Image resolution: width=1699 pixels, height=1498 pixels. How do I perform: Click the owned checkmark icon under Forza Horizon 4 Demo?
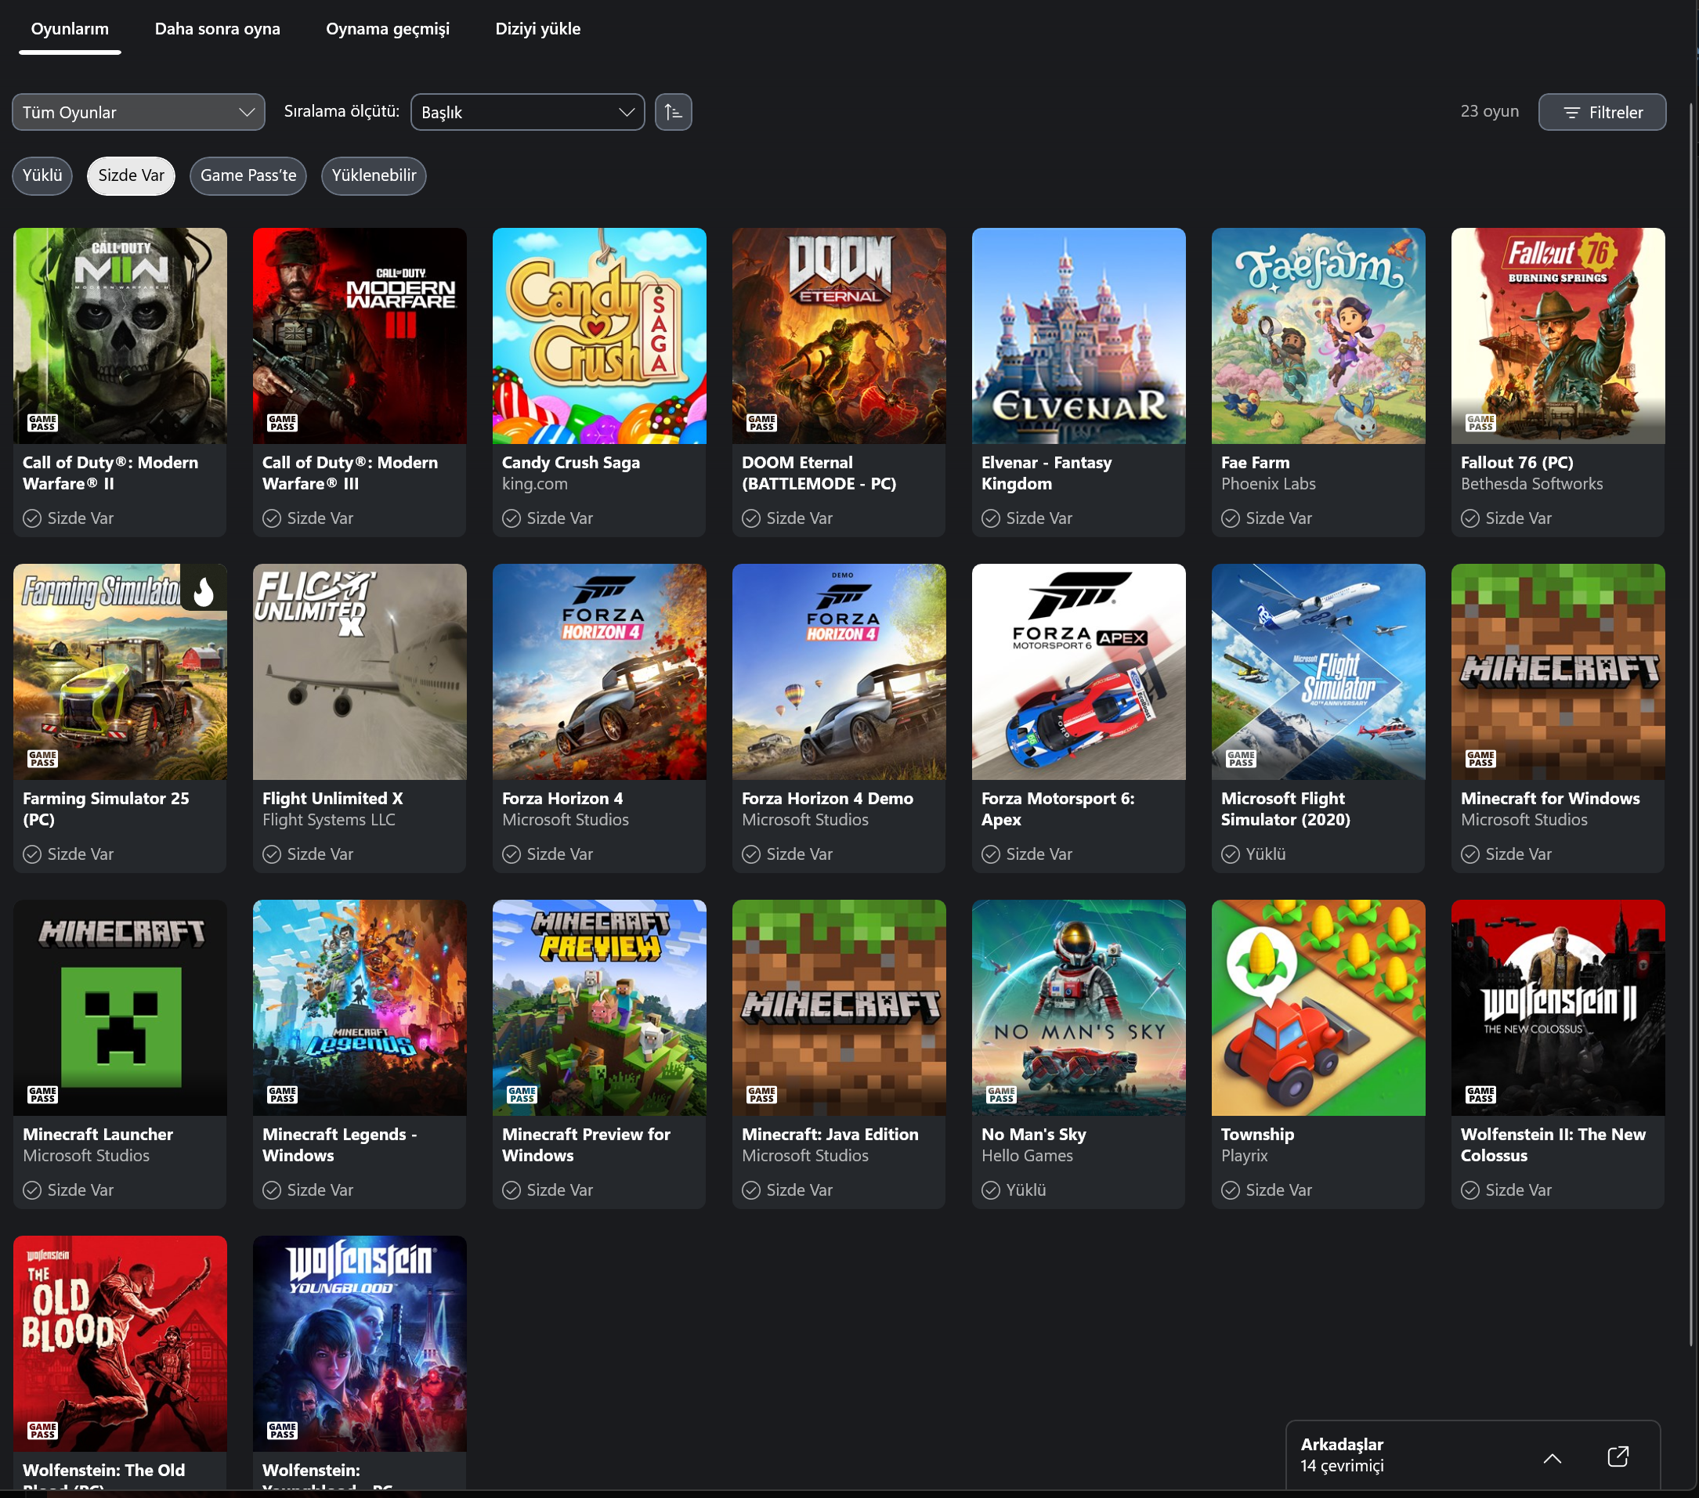(750, 854)
